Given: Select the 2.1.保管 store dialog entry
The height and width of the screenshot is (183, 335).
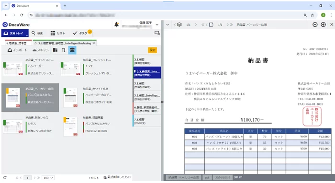Looking at the screenshot, I should tap(147, 61).
